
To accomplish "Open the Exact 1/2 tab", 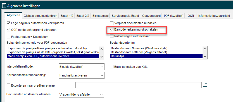I will [x=67, y=16].
